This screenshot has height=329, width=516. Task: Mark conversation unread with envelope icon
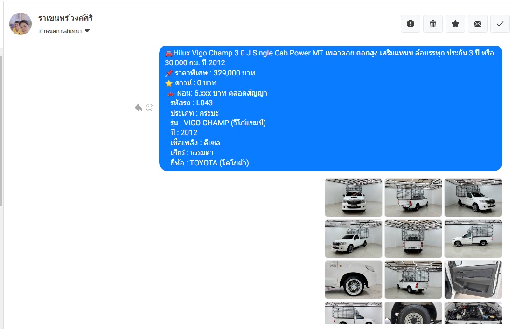477,24
